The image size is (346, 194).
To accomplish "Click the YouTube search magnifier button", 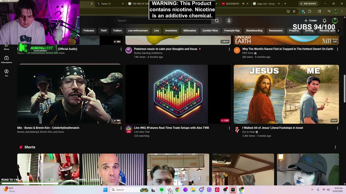I will (217, 20).
